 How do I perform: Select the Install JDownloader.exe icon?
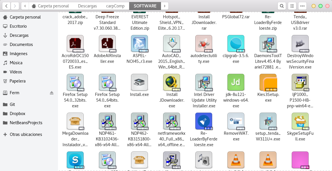(172, 82)
